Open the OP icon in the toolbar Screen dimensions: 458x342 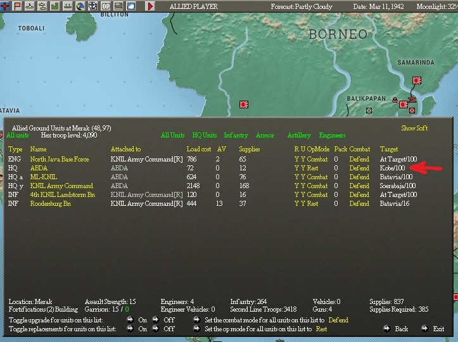click(x=105, y=6)
